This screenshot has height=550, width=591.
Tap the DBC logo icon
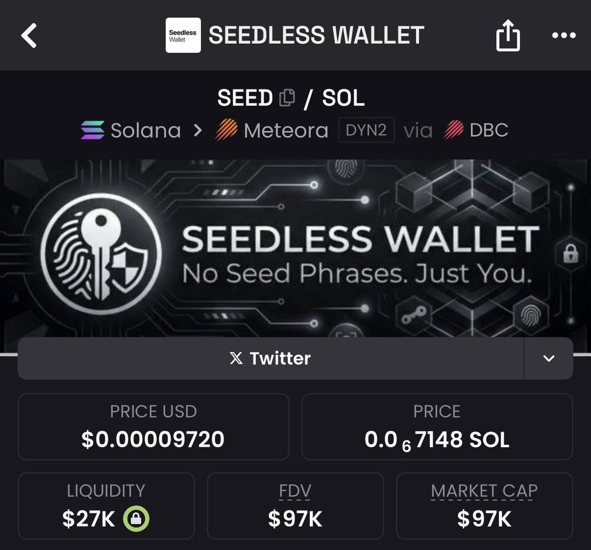pos(454,130)
